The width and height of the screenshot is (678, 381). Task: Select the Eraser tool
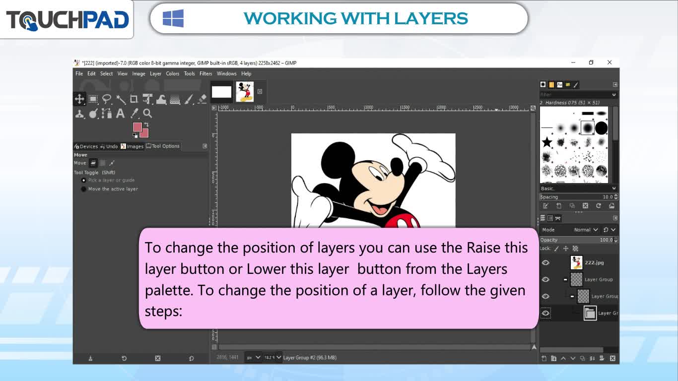[x=202, y=99]
